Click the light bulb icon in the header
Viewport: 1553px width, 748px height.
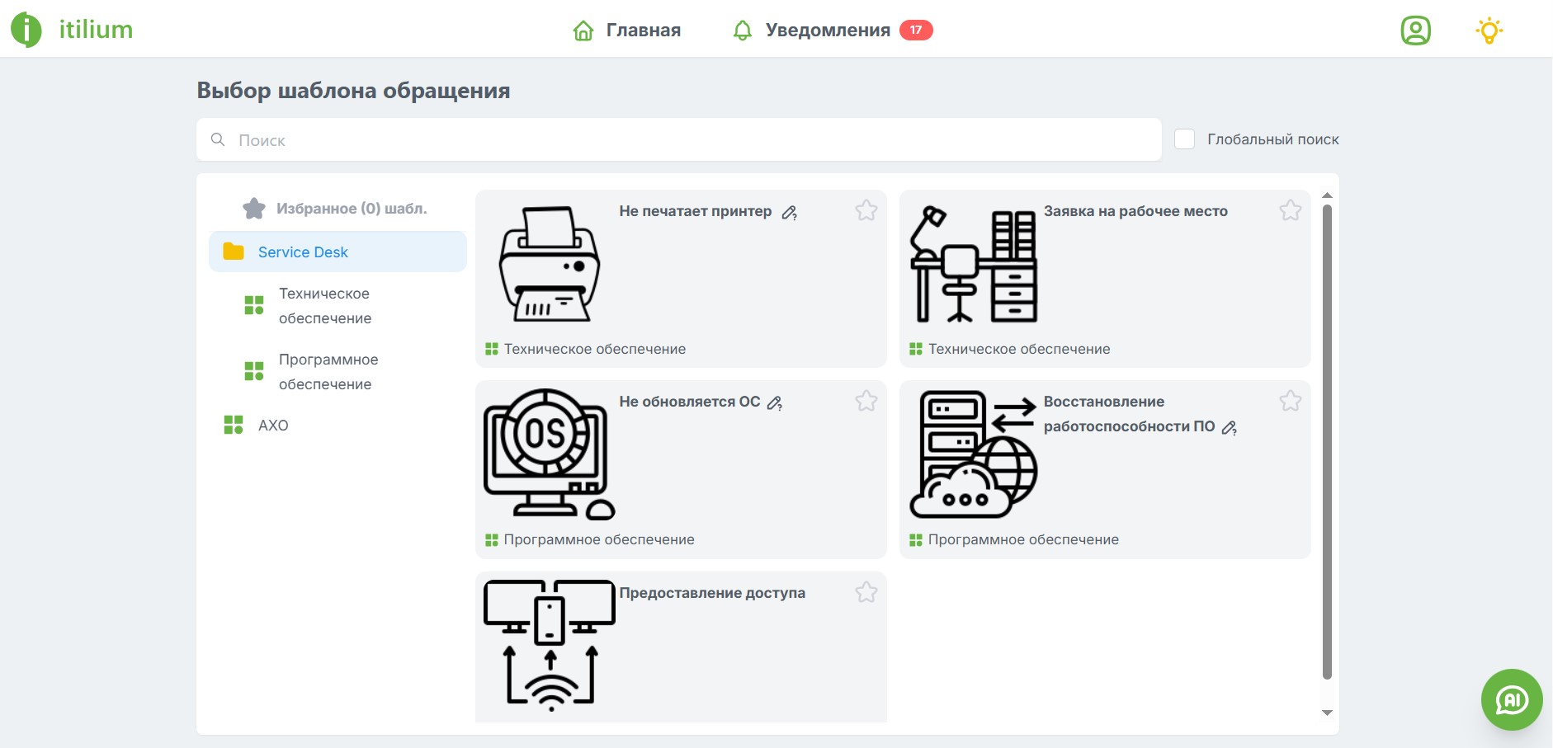click(x=1489, y=31)
